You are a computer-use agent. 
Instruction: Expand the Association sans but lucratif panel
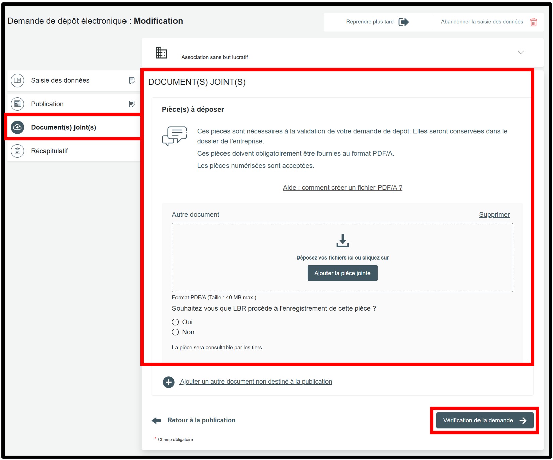click(520, 52)
